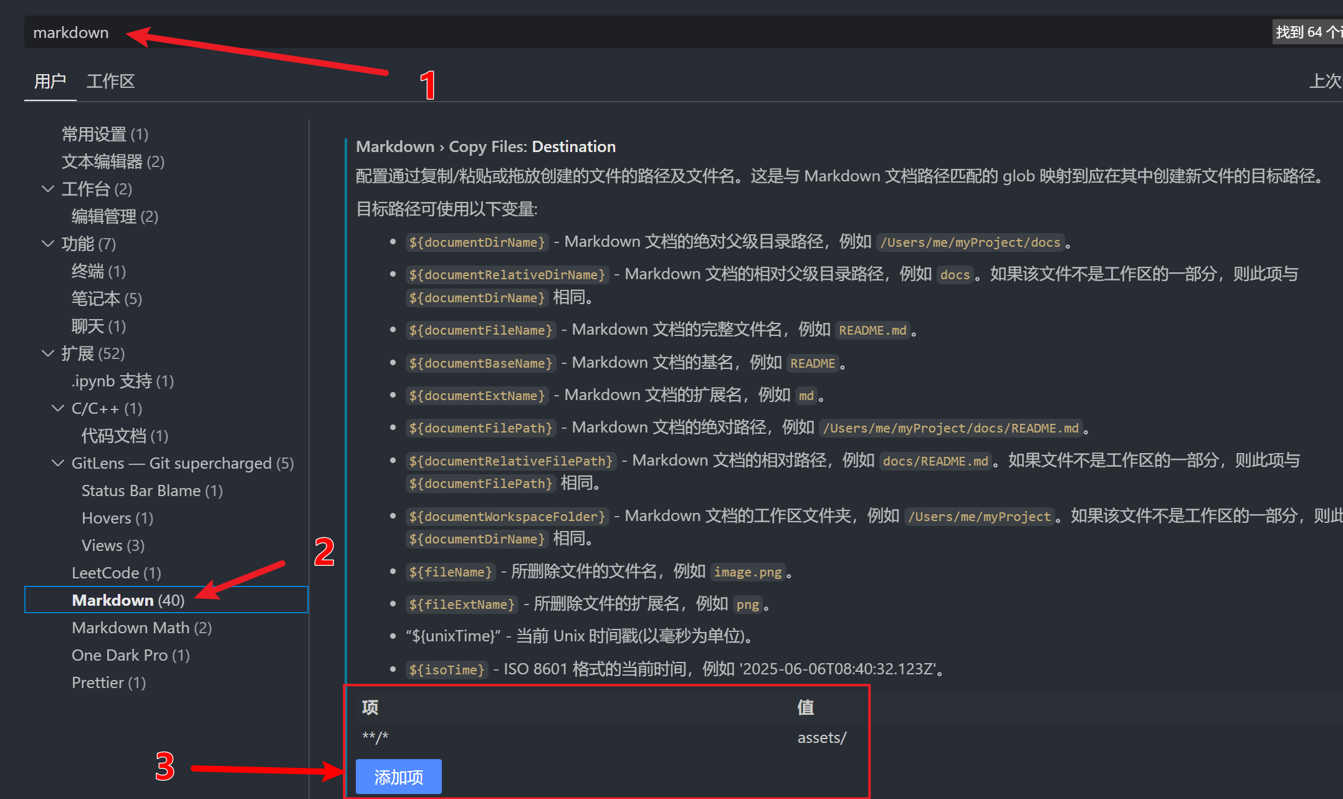Collapse the 扩展 section chevron

[x=48, y=353]
